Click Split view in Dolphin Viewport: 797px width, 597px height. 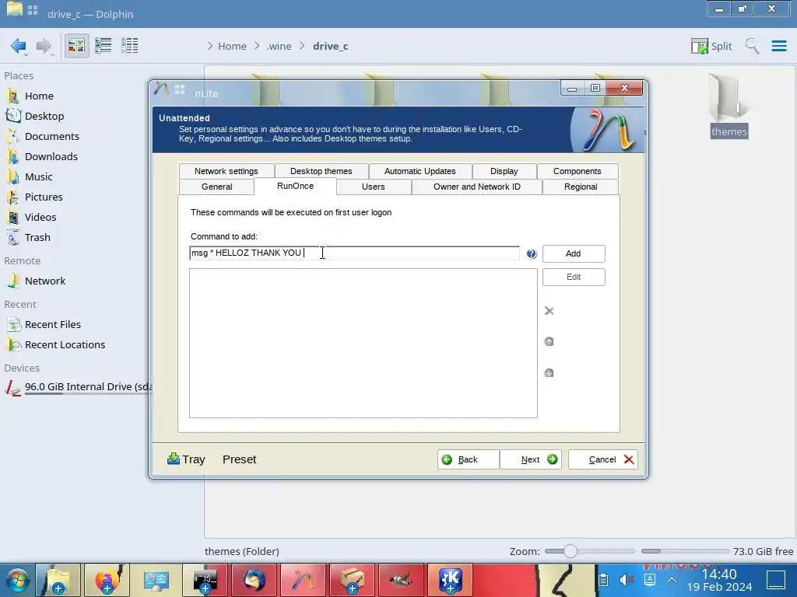[711, 46]
